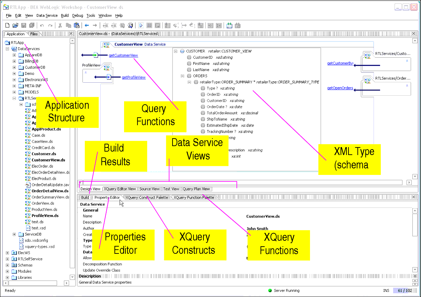Select xquery-types.xsd file
This screenshot has width=421, height=297.
(40, 247)
